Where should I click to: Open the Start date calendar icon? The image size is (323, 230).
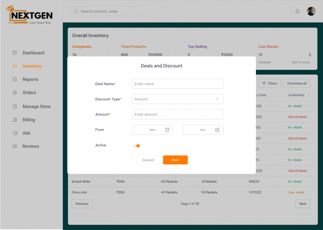tap(167, 130)
